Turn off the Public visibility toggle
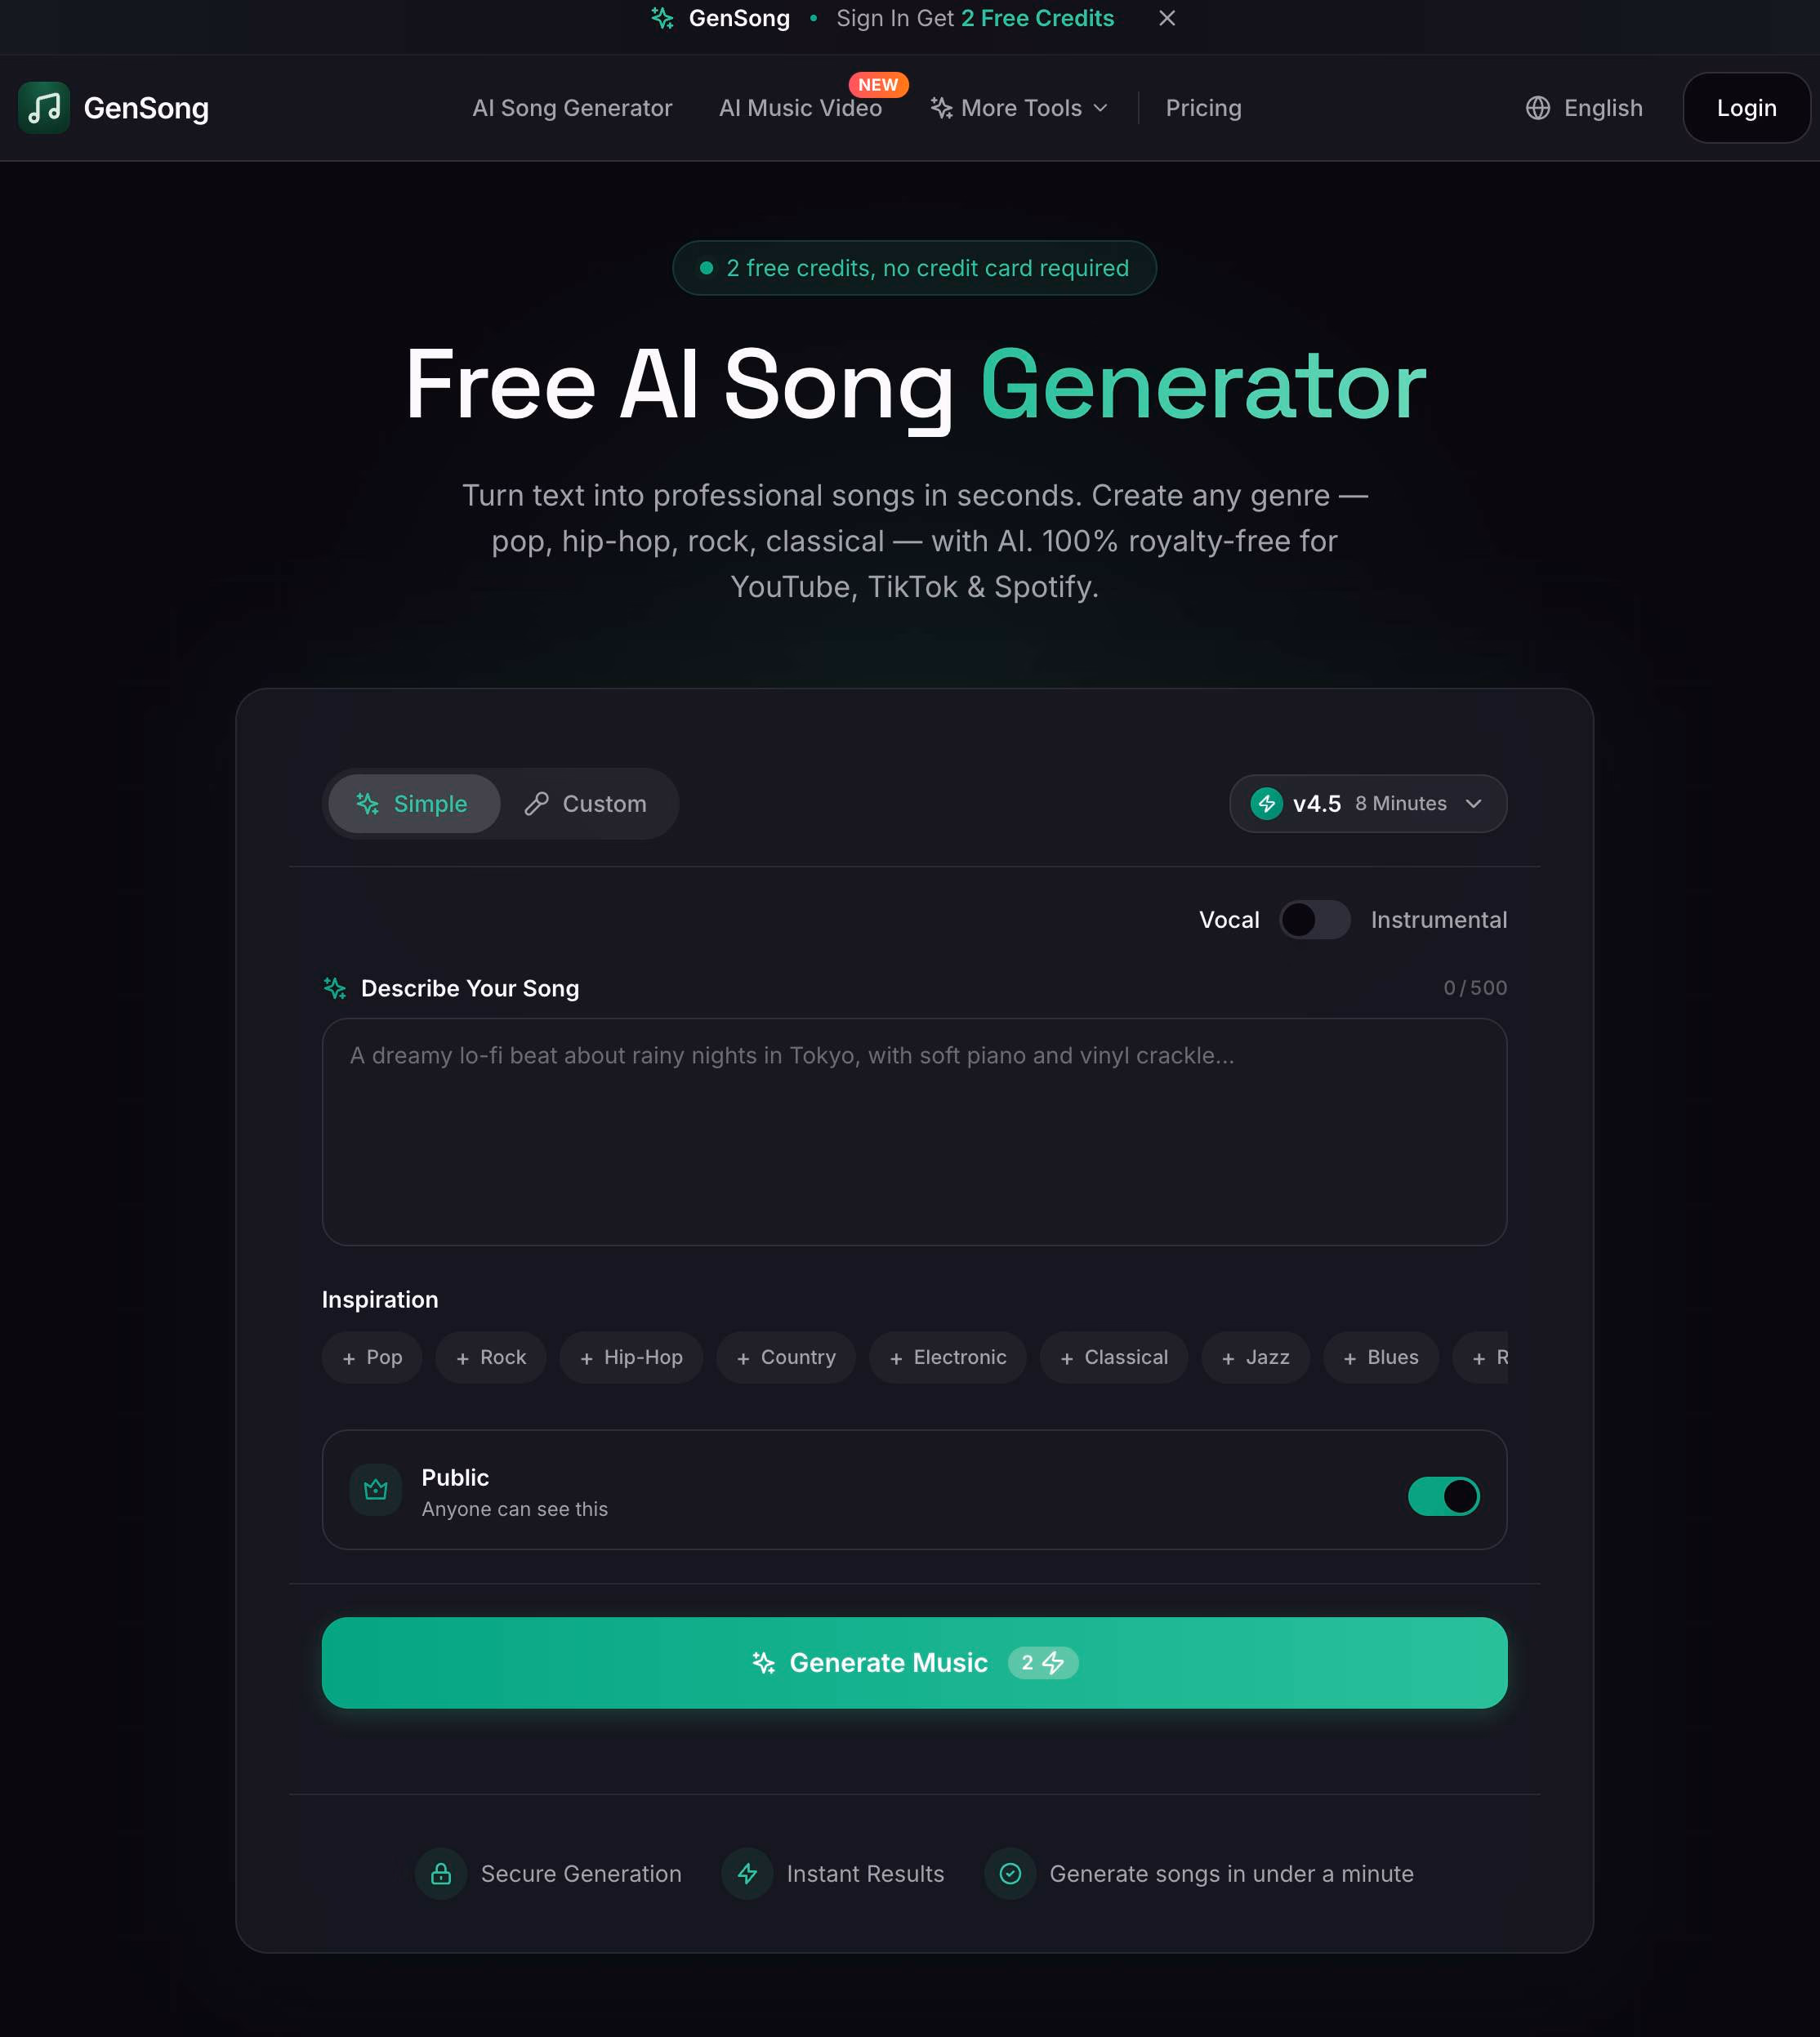 coord(1444,1496)
